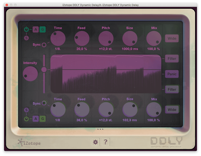Open help with the question mark button
The image size is (201, 156).
[x=105, y=142]
